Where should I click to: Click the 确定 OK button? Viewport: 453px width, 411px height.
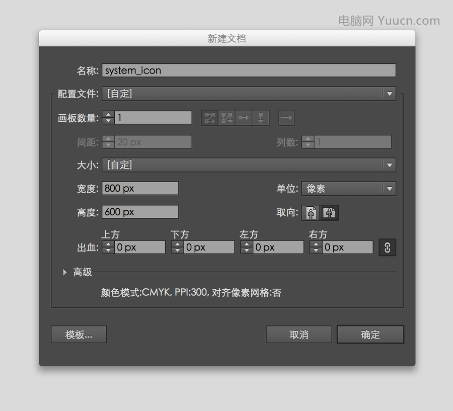click(370, 335)
